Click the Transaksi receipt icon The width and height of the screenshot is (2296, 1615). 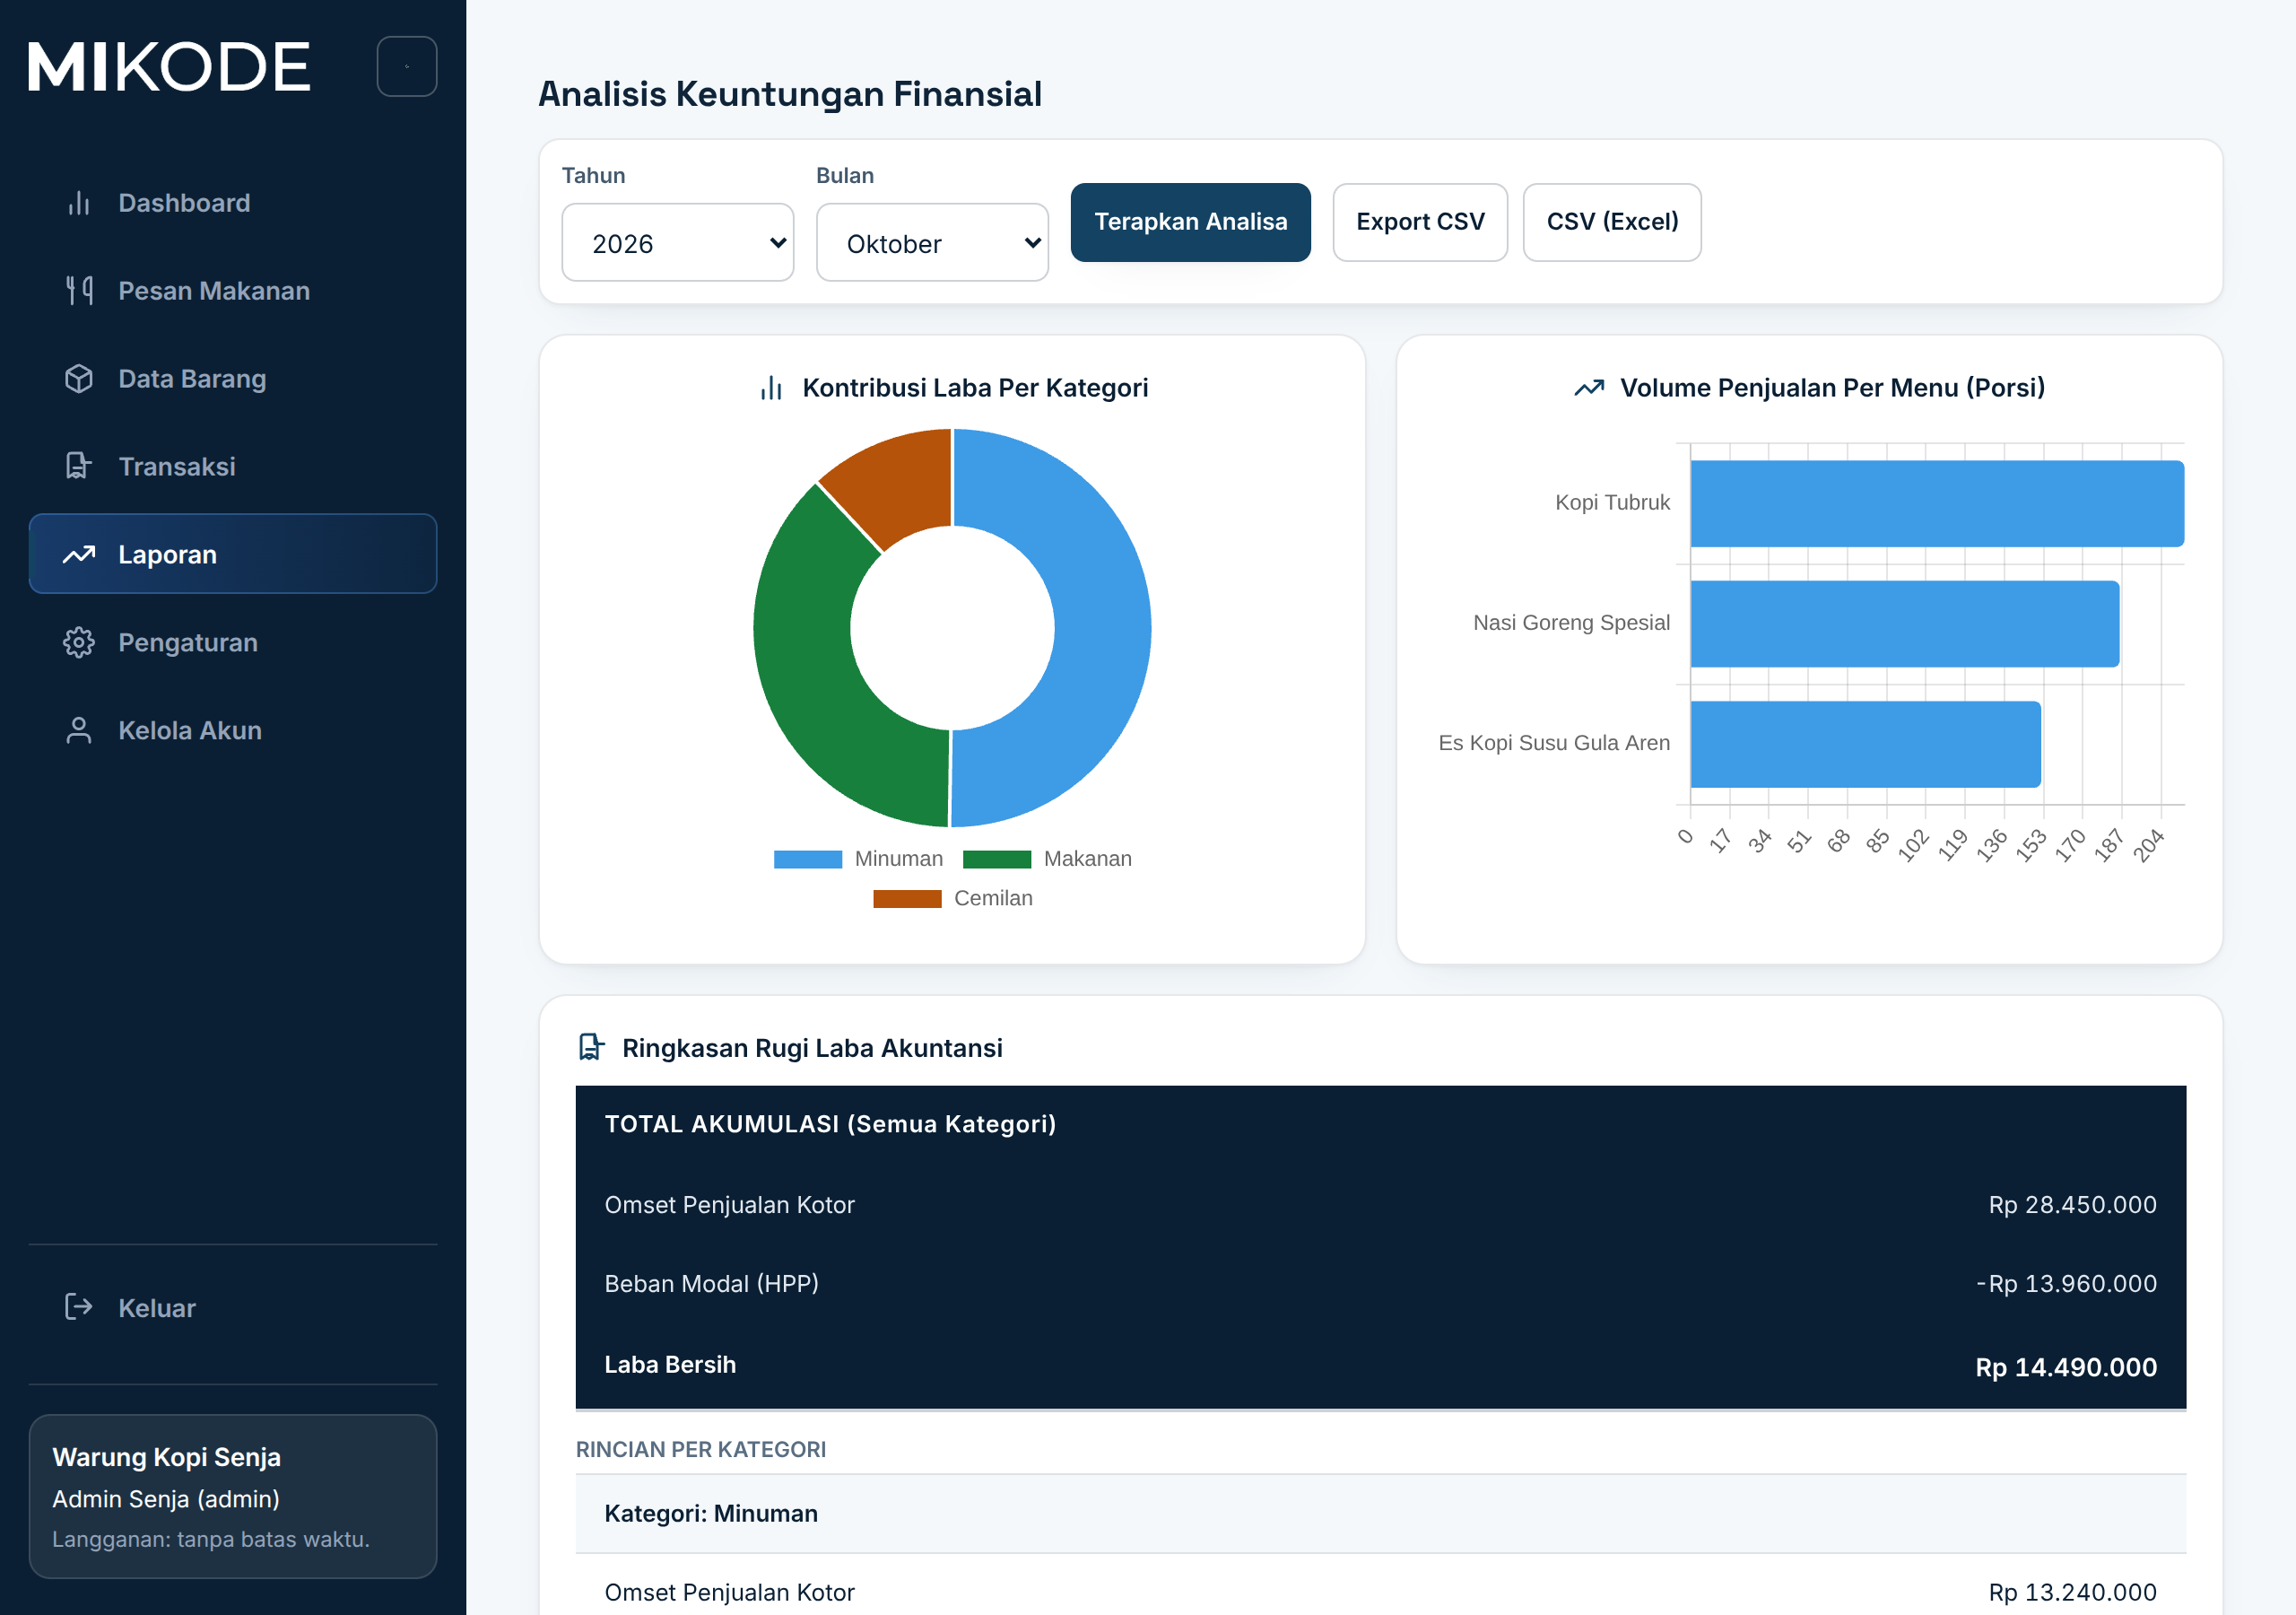(x=79, y=467)
